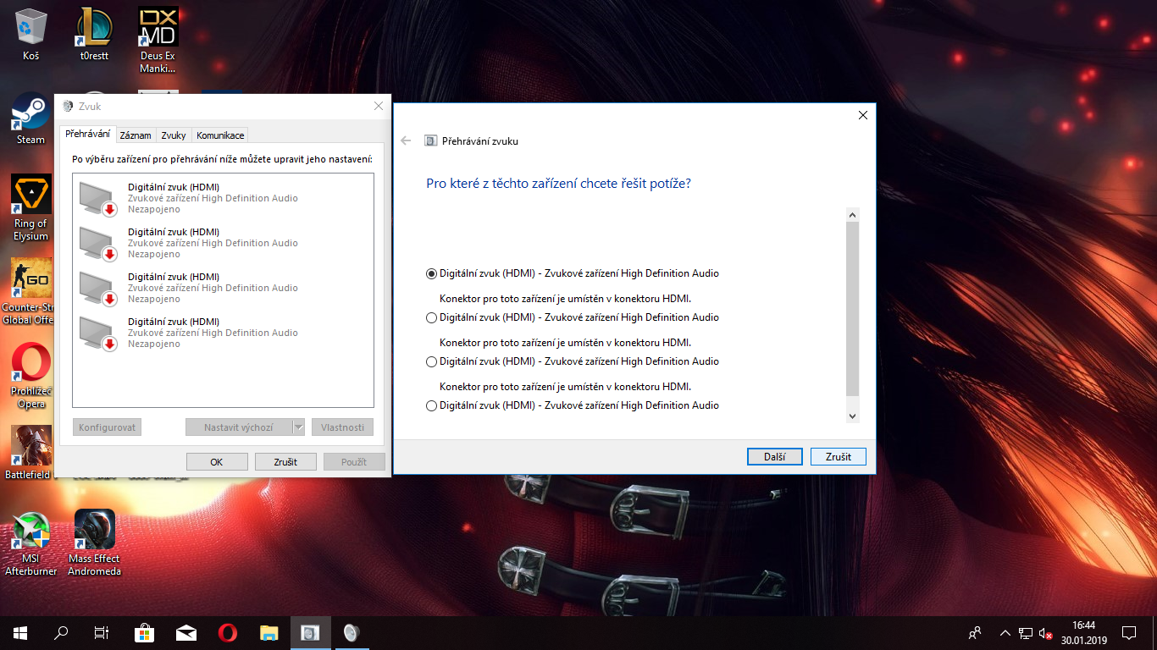This screenshot has width=1157, height=650.
Task: Open the Windows Start menu
Action: click(20, 632)
